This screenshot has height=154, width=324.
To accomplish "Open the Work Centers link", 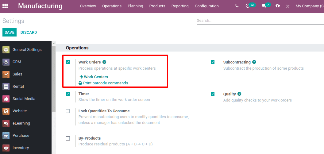I will [94, 77].
